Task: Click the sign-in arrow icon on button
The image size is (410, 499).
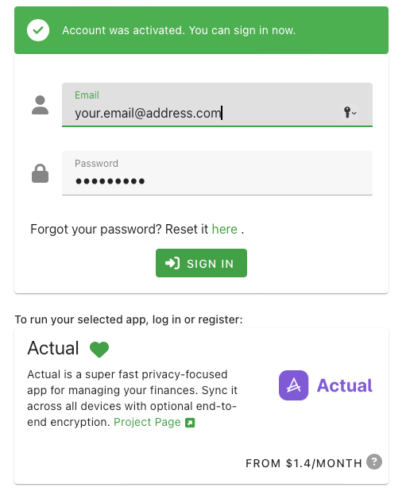Action: click(x=172, y=263)
